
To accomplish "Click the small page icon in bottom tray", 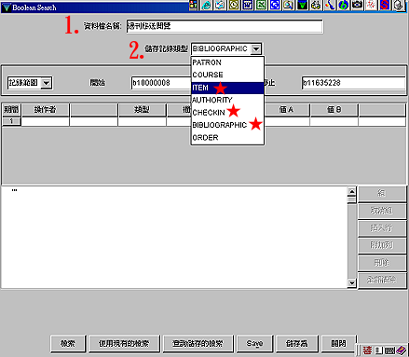I will click(x=378, y=350).
